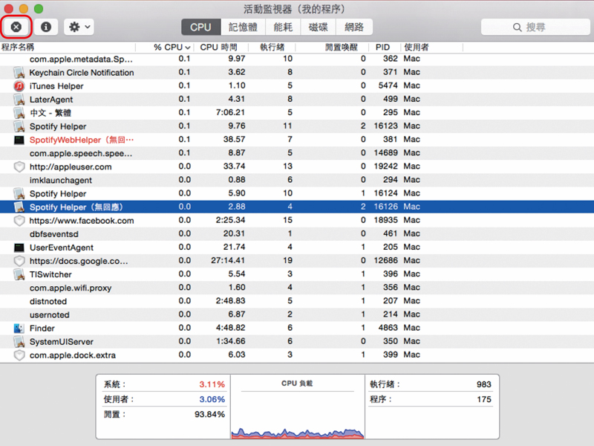This screenshot has width=594, height=446.
Task: Click the http://appleuser.com shield icon
Action: point(19,167)
